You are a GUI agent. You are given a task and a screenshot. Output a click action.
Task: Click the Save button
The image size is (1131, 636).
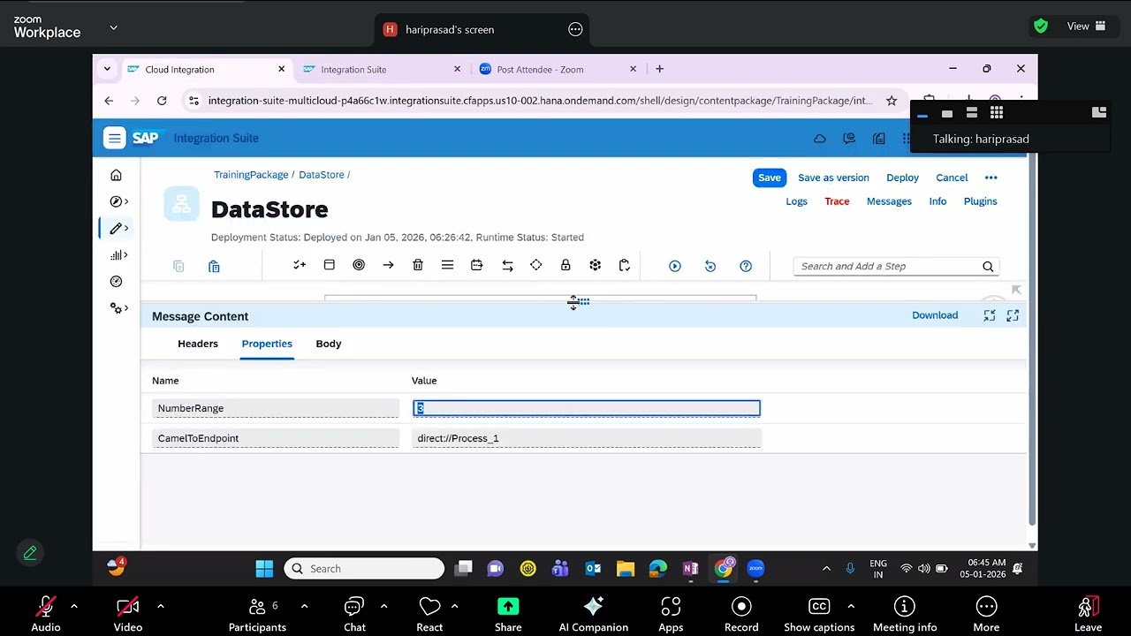(x=770, y=178)
